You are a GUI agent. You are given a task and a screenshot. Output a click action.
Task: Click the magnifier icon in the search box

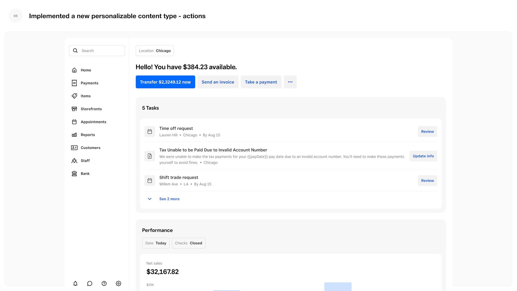(x=75, y=51)
